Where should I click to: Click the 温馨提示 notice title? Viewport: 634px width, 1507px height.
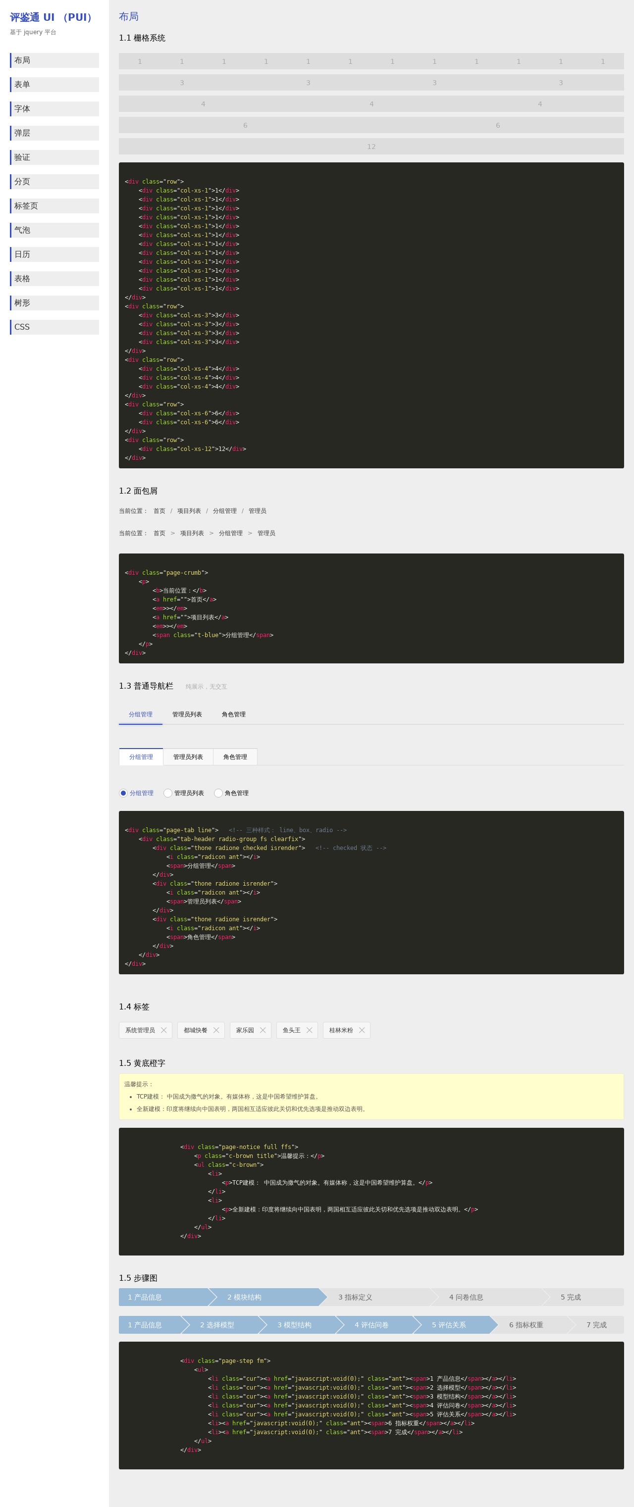139,1085
